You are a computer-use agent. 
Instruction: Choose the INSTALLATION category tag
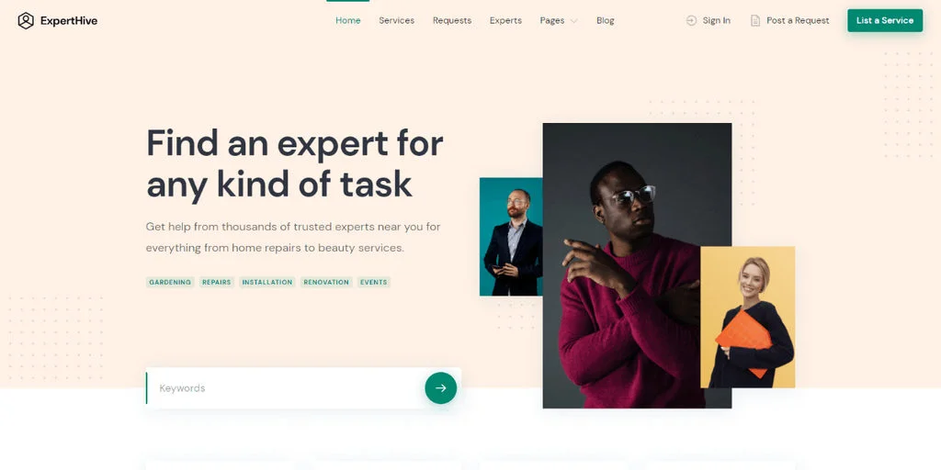pyautogui.click(x=267, y=282)
